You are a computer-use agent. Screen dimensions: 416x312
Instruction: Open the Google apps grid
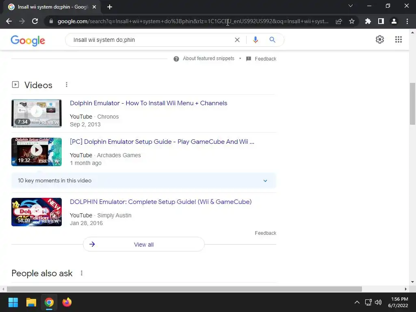[x=399, y=39]
